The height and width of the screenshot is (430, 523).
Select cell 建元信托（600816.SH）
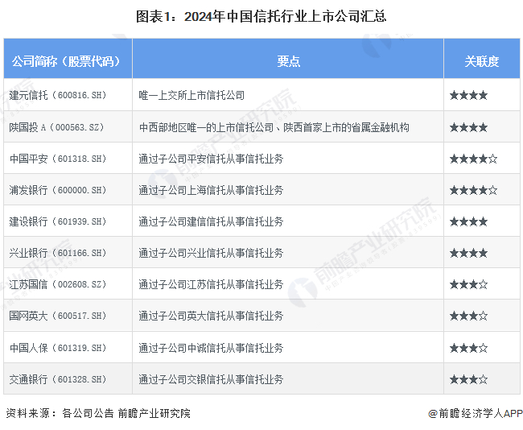[68, 95]
